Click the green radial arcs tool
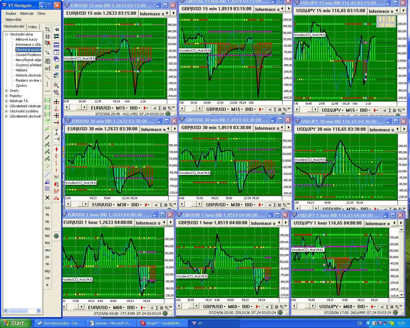The height and width of the screenshot is (328, 410). pos(47,121)
